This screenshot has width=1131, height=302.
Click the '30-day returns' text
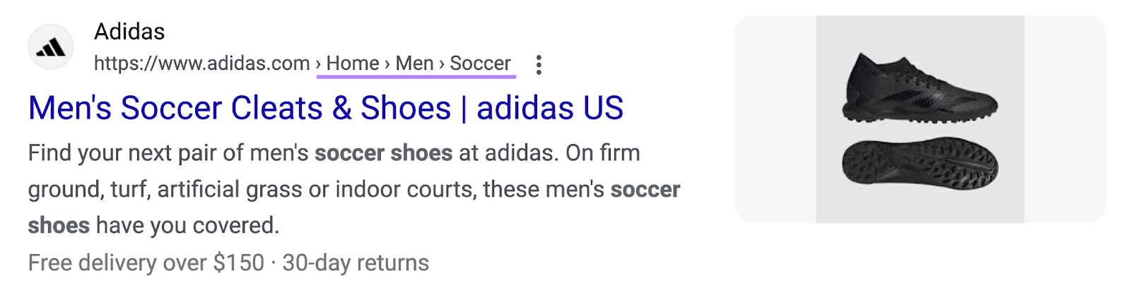(356, 263)
